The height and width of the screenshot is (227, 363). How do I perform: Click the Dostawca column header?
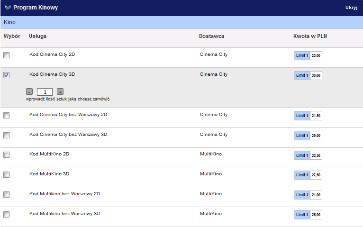click(212, 36)
